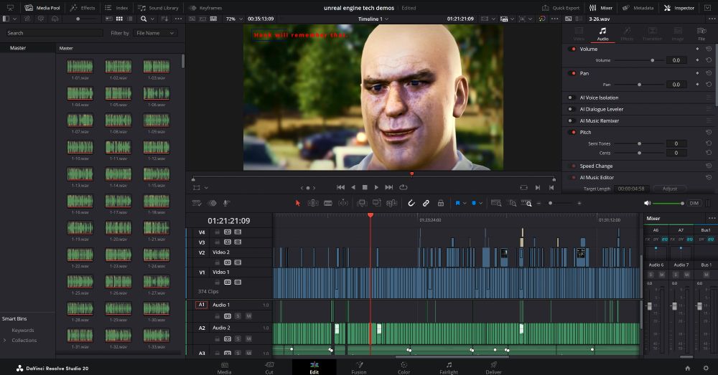The width and height of the screenshot is (718, 375).
Task: Play the timeline forward
Action: [376, 188]
